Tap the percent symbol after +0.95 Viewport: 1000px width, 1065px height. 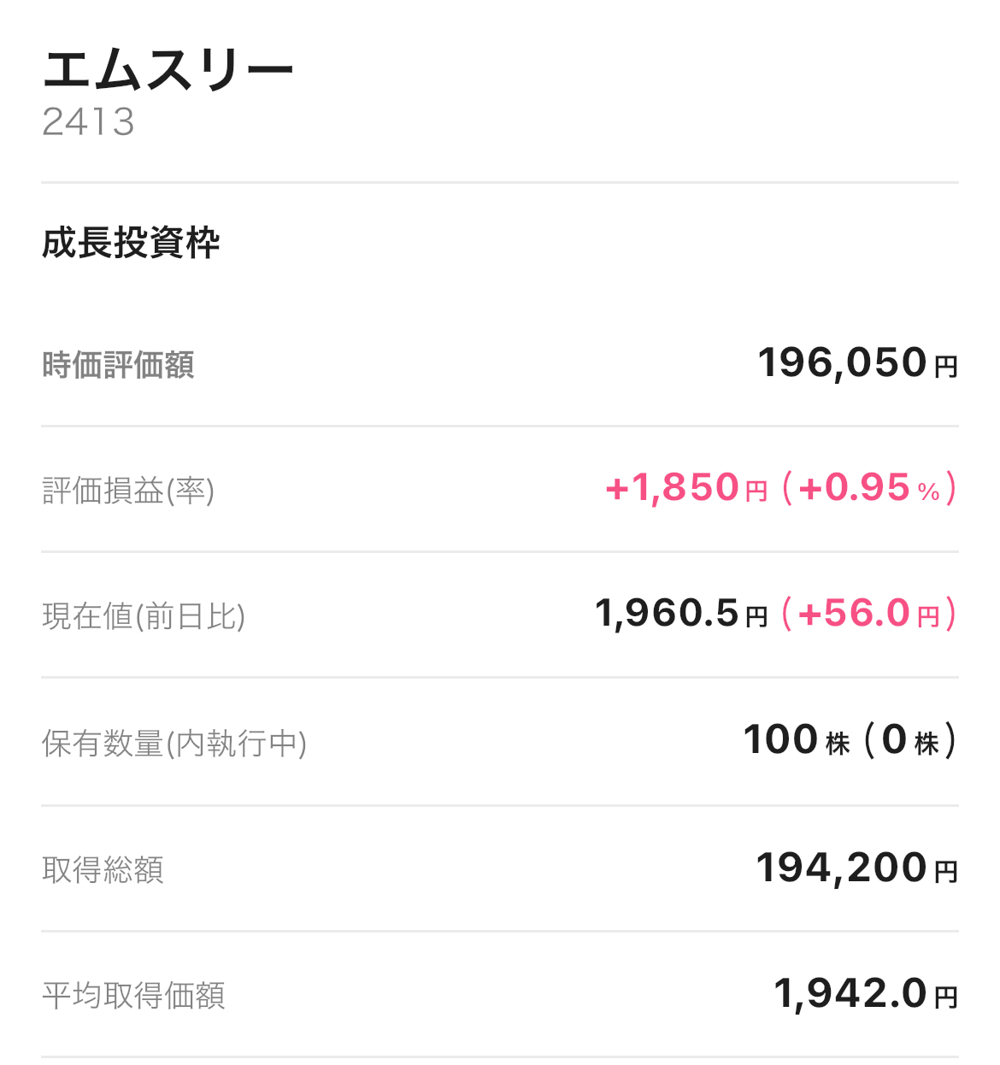(x=929, y=491)
